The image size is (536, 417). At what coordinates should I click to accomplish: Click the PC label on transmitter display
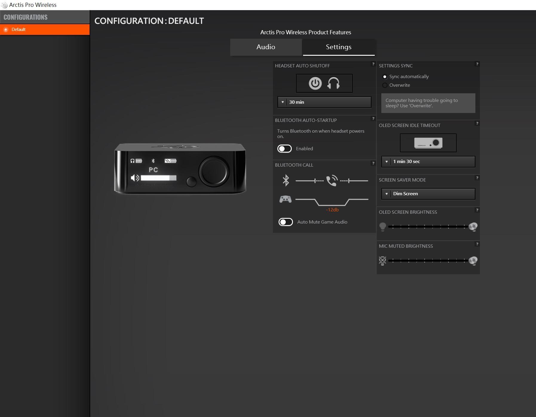(153, 170)
